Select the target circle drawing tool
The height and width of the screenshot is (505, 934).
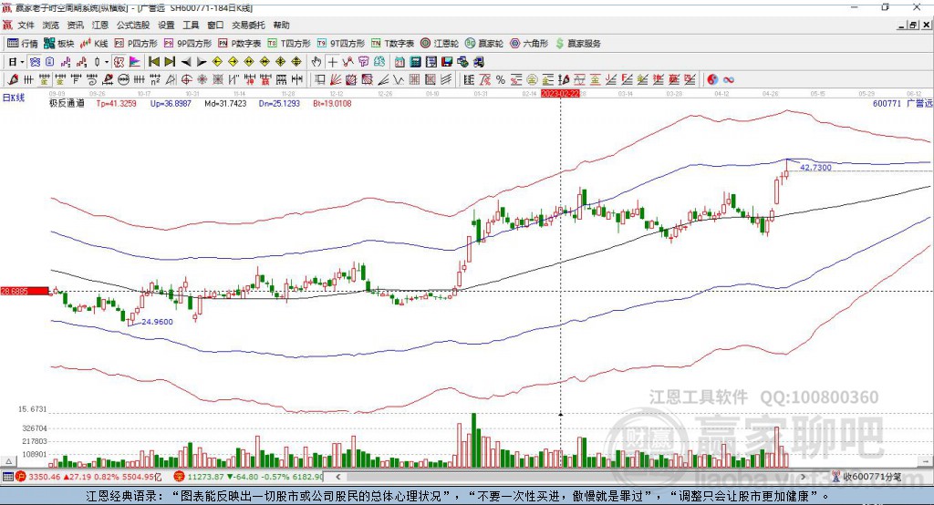(186, 80)
